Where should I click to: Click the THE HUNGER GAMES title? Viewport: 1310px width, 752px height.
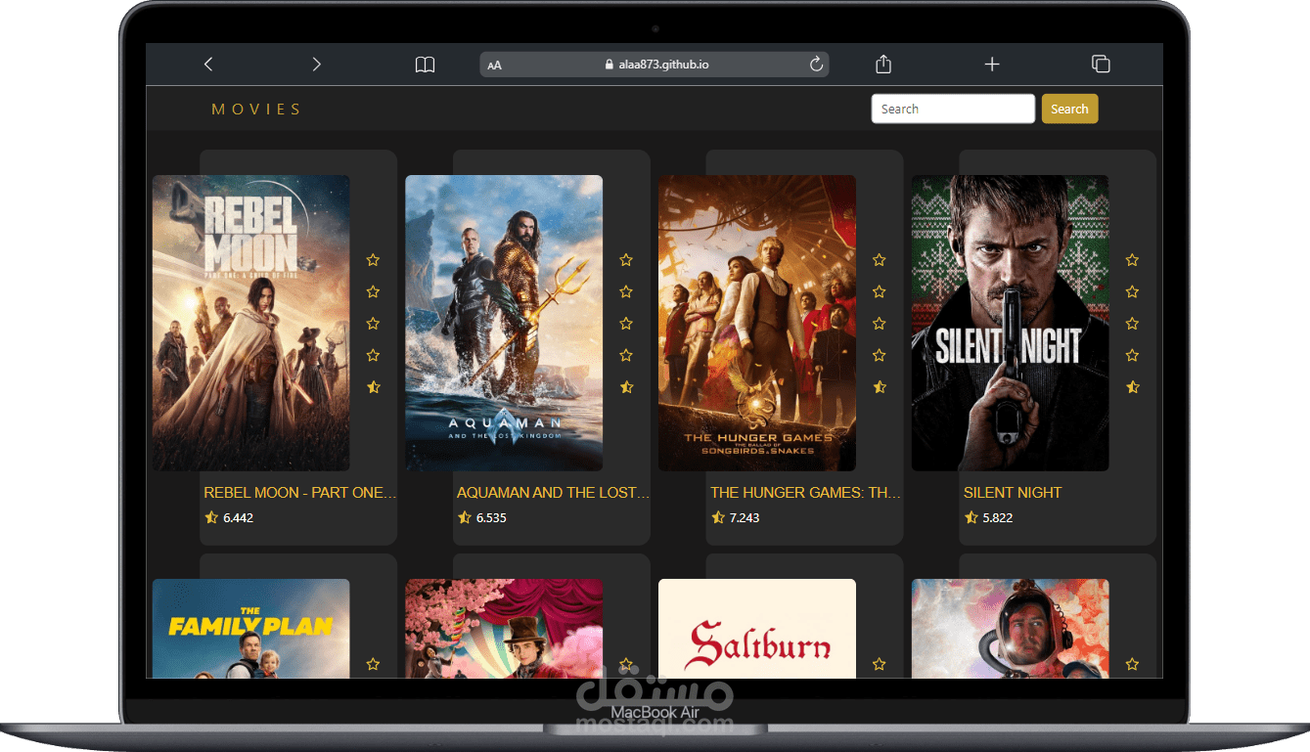click(x=806, y=493)
